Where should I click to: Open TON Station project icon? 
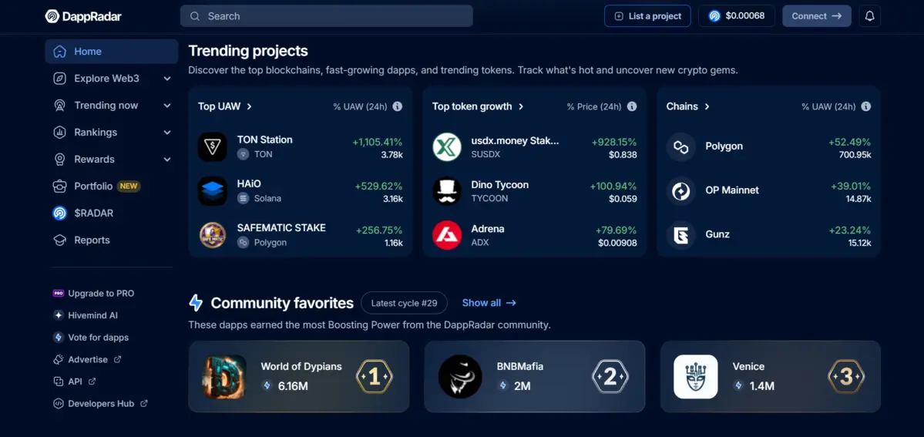[x=212, y=146]
